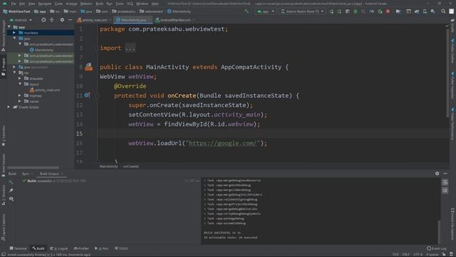Screen dimensions: 456x257
Task: Click the Project panel horizontal scrollbar
Action: 33,168
